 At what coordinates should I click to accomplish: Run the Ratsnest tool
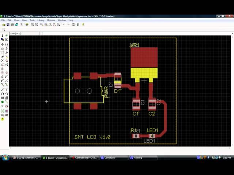point(2,111)
